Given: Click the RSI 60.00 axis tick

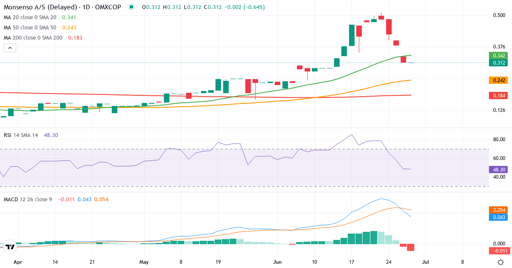Looking at the screenshot, I should (x=499, y=158).
